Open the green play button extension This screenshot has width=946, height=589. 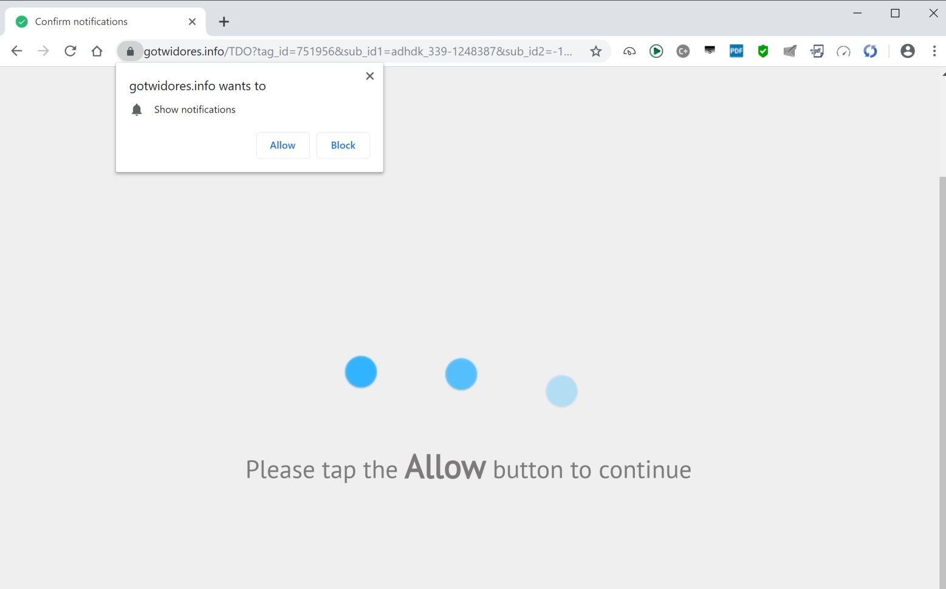click(656, 51)
